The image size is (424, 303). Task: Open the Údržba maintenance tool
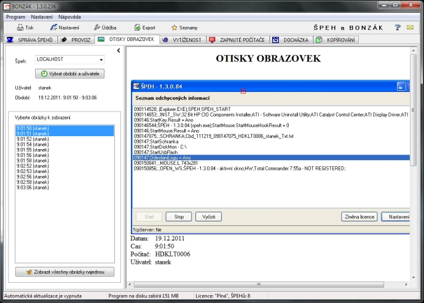pyautogui.click(x=105, y=28)
